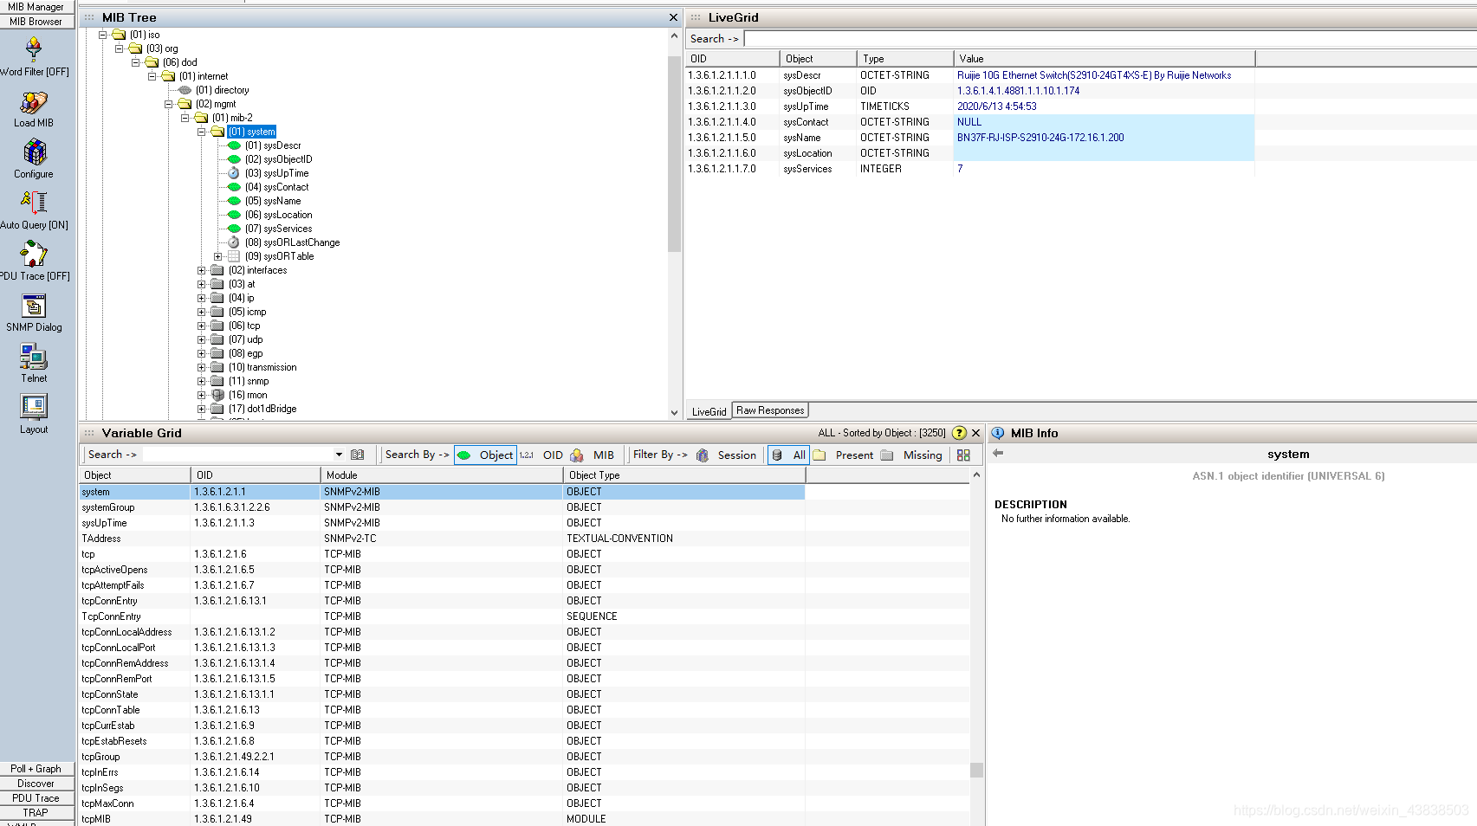Click the binoculars search icon
The image size is (1477, 826).
click(x=357, y=455)
